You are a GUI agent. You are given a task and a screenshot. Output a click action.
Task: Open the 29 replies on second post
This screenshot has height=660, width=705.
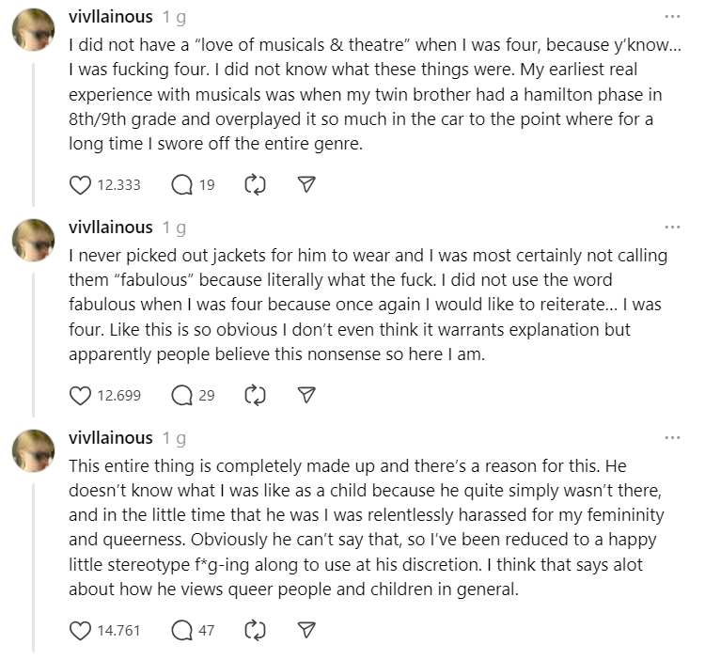coord(181,395)
